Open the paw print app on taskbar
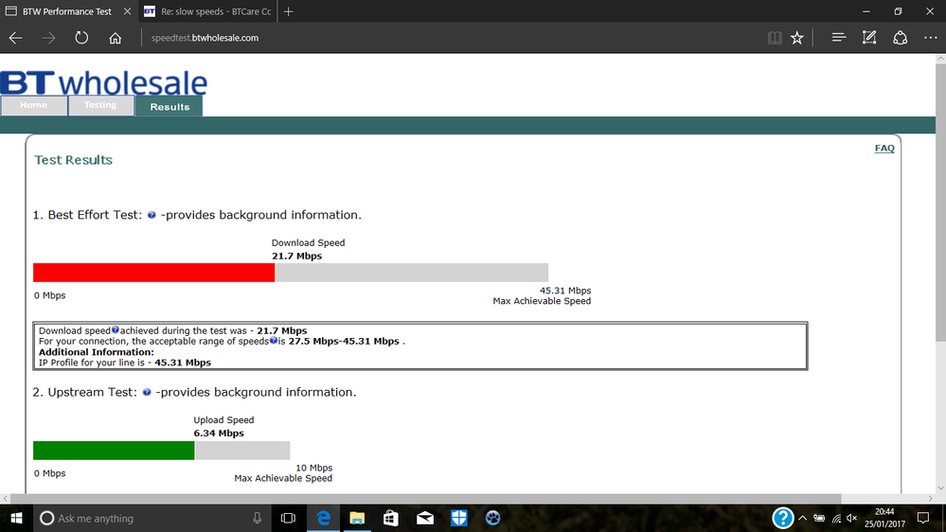 [492, 518]
